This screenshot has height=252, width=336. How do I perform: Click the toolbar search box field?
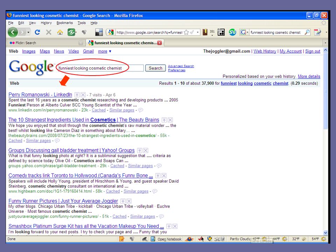pos(276,32)
